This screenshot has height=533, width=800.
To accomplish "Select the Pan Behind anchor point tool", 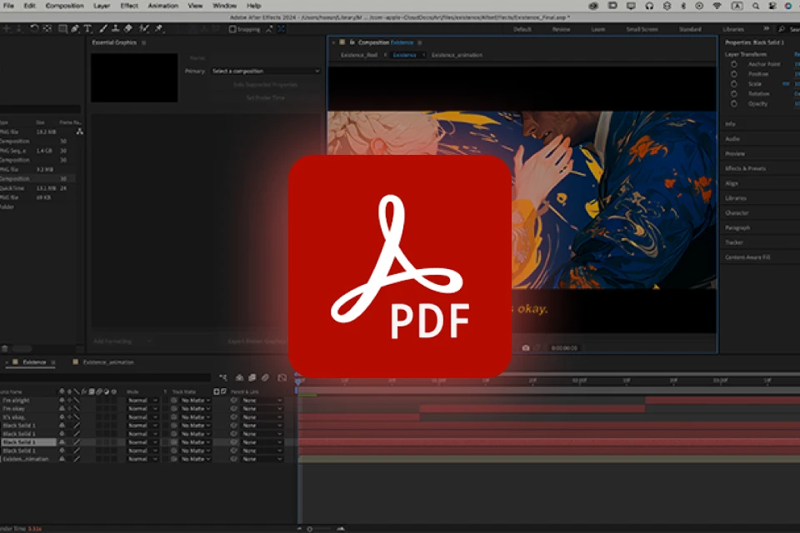I will [47, 28].
